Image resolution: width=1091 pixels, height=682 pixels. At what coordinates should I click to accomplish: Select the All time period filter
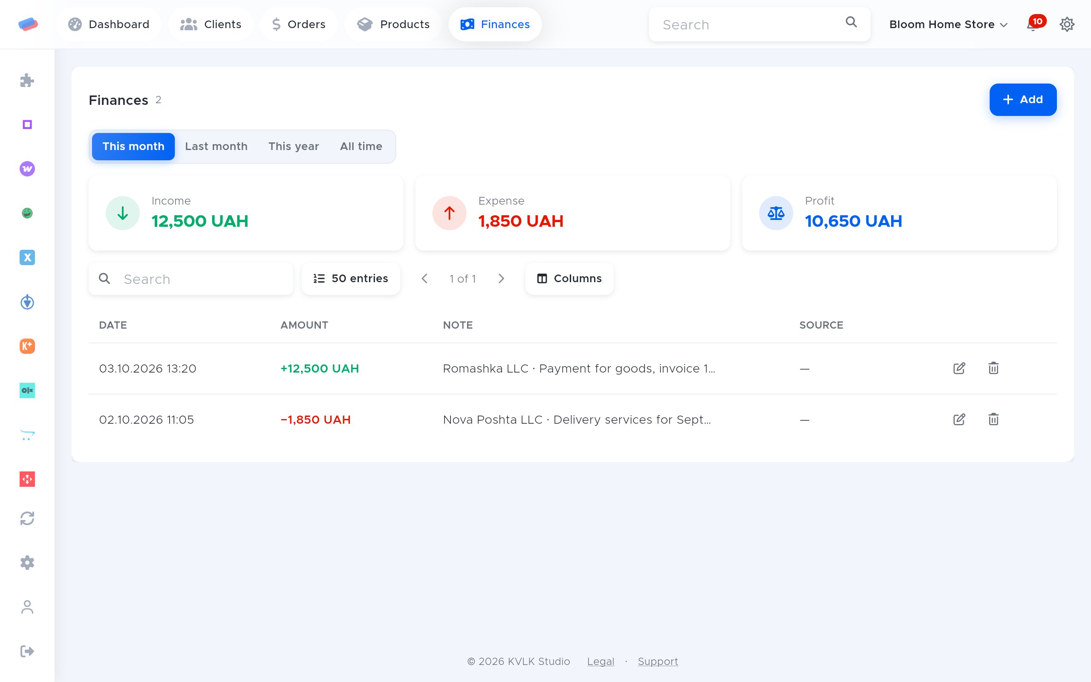tap(361, 147)
